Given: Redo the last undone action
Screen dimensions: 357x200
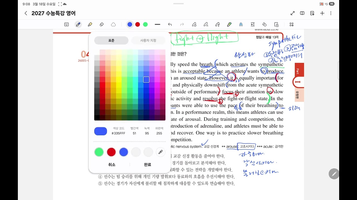Looking at the screenshot, I should 182,24.
